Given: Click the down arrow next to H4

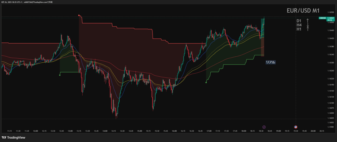Looking at the screenshot, I should (x=308, y=25).
